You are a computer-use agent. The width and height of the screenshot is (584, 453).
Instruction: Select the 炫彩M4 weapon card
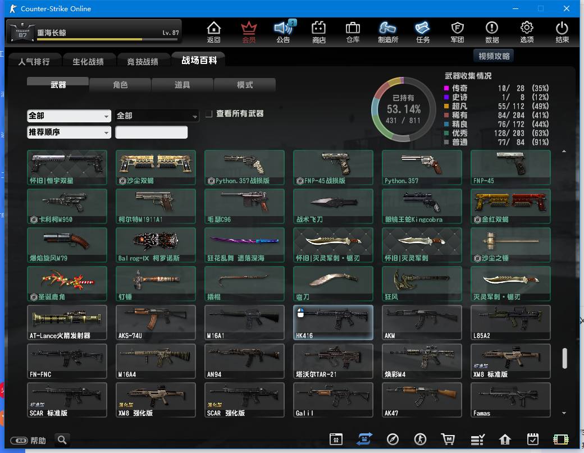pos(422,361)
